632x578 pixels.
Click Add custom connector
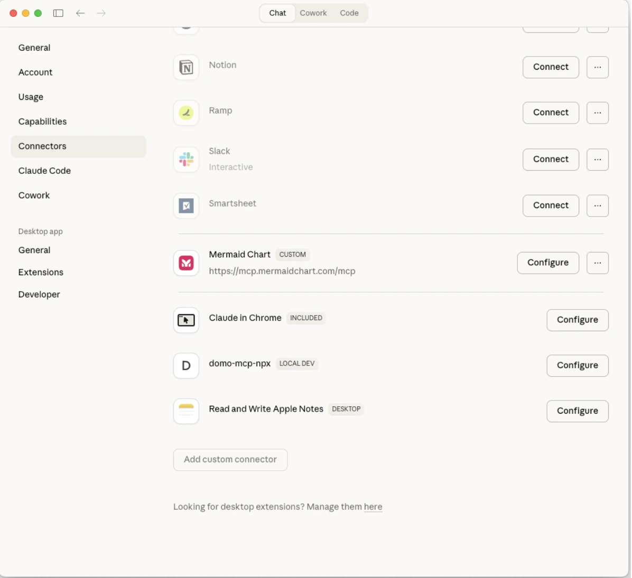pyautogui.click(x=230, y=460)
